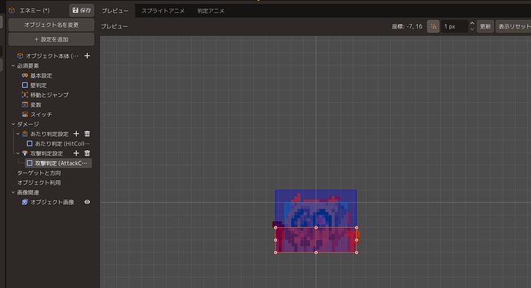Screen dimensions: 531x288
Task: Open オブジェクト利用 settings
Action: (x=39, y=183)
